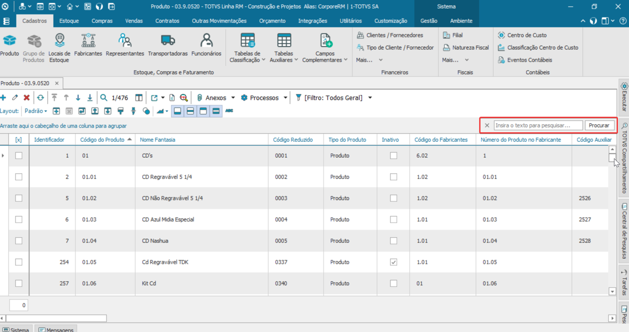Switch to the Compras ribbon tab
The image size is (629, 332).
102,21
